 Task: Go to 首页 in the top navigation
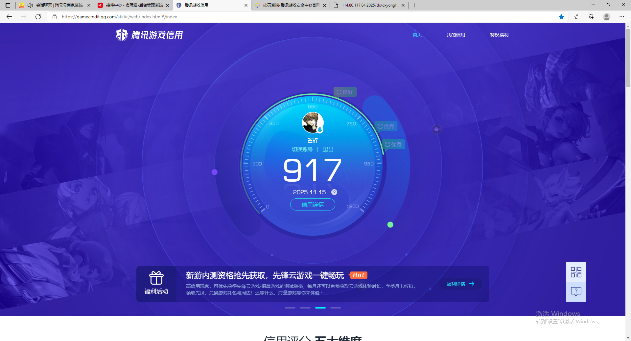(x=417, y=35)
